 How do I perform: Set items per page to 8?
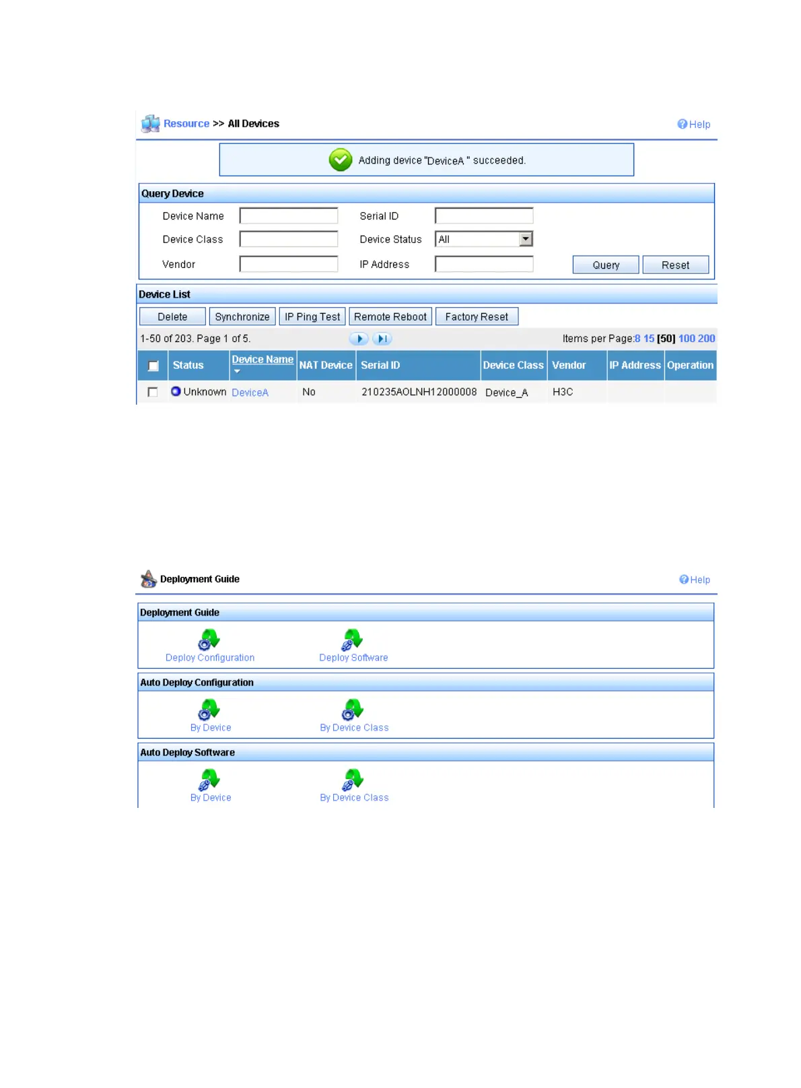(x=637, y=339)
